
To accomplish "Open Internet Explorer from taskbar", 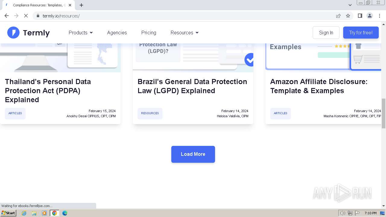I will (x=24, y=213).
